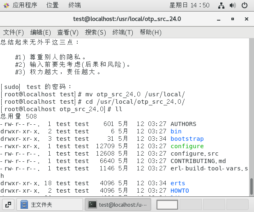Click the HOWTO directory name

180,191
